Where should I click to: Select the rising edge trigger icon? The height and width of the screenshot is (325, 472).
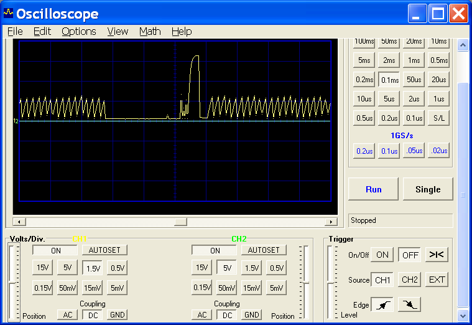click(x=381, y=304)
